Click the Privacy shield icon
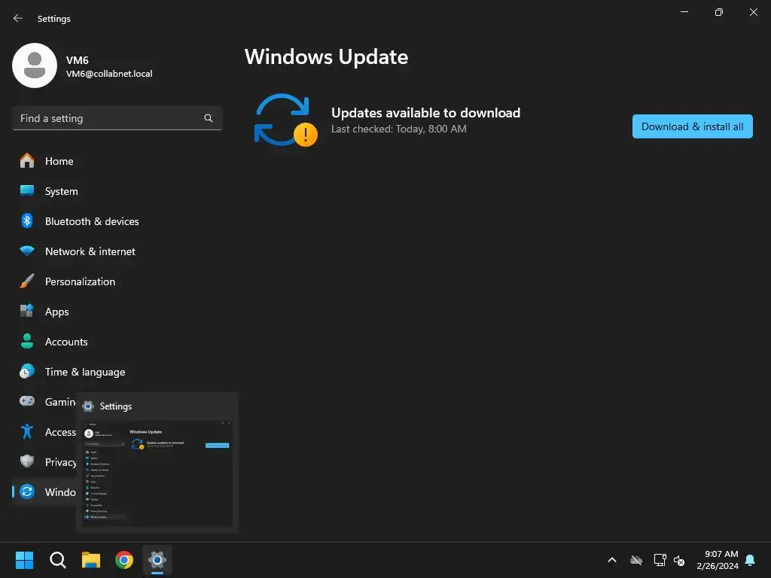Viewport: 771px width, 578px height. pyautogui.click(x=27, y=461)
